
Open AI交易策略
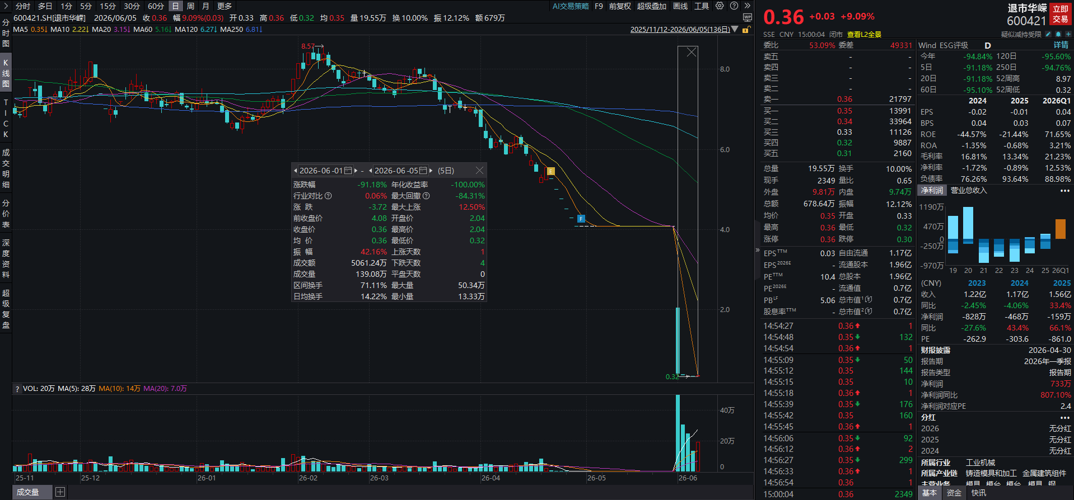pyautogui.click(x=571, y=6)
